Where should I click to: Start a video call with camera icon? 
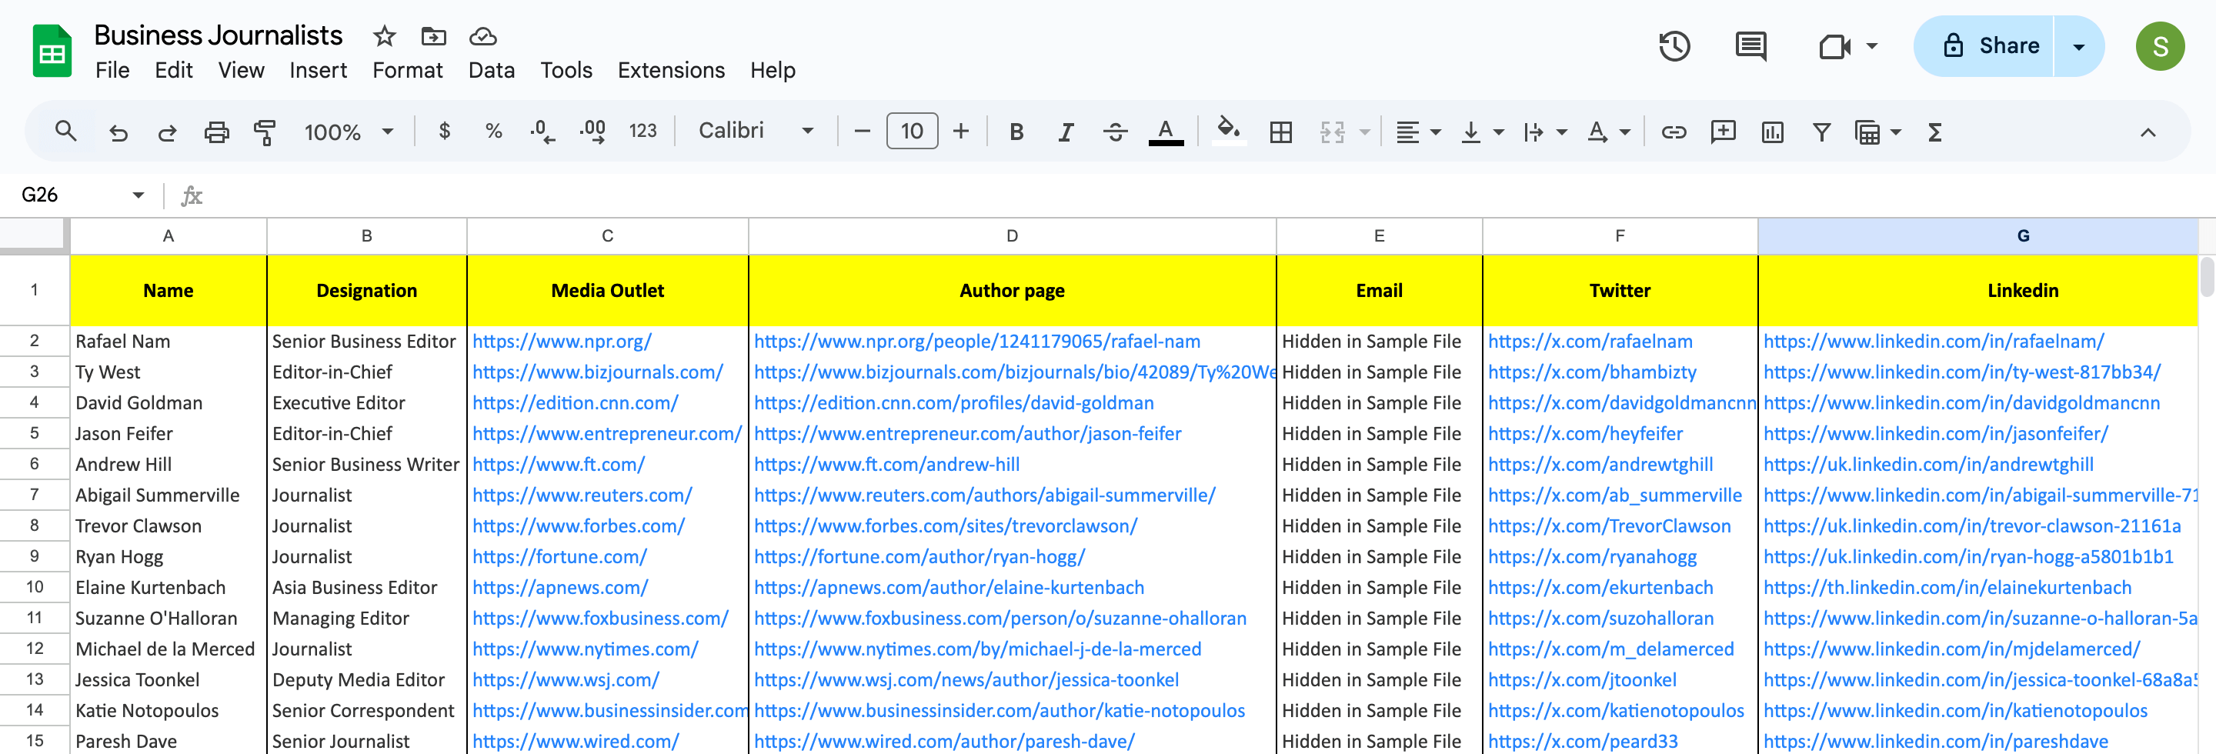tap(1834, 45)
